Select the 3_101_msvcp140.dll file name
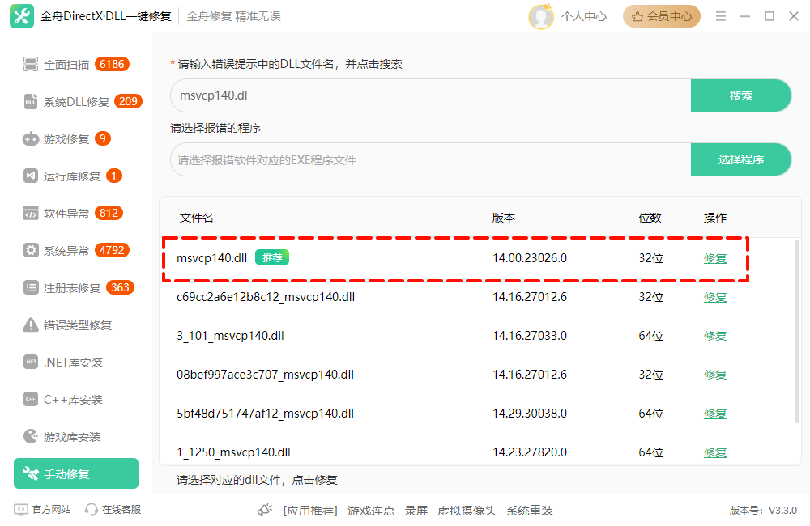This screenshot has height=526, width=810. click(230, 336)
